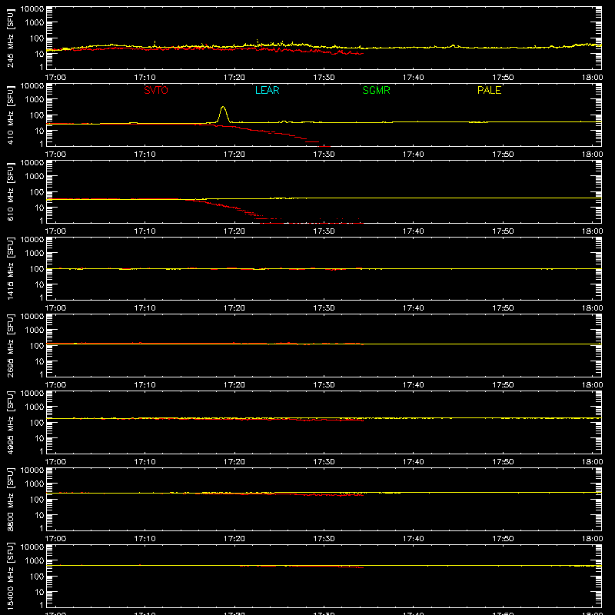Screen dimensions: 615x615
Task: Click 17:20 tick label below 410 MHz panel
Action: (234, 155)
